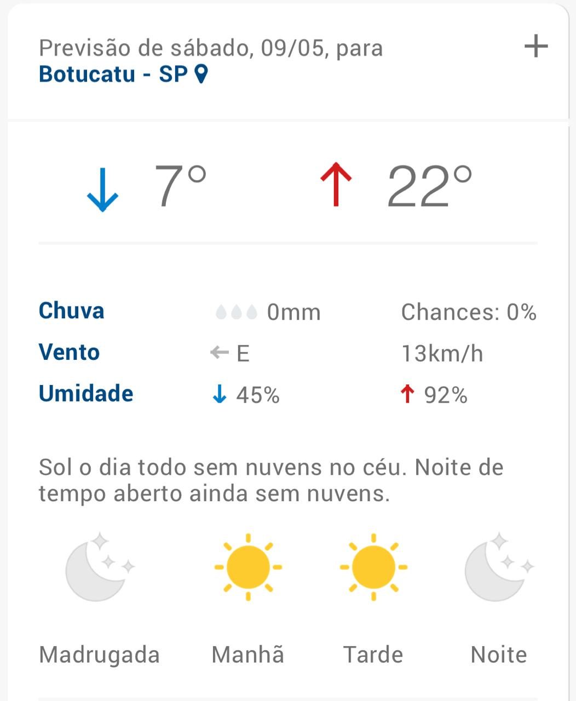This screenshot has width=576, height=701.
Task: Tap the 7° minimum temperature value
Action: click(x=181, y=186)
